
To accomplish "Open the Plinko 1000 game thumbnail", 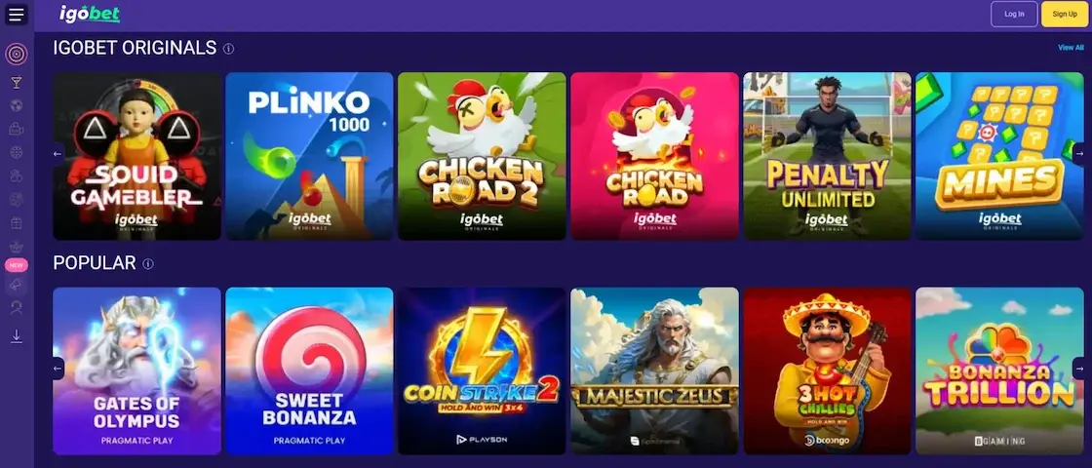I will click(309, 156).
